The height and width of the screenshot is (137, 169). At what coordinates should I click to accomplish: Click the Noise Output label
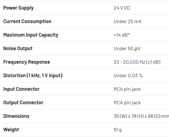point(18,48)
